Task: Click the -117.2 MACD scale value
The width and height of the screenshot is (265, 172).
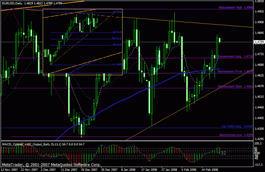Action: [259, 165]
